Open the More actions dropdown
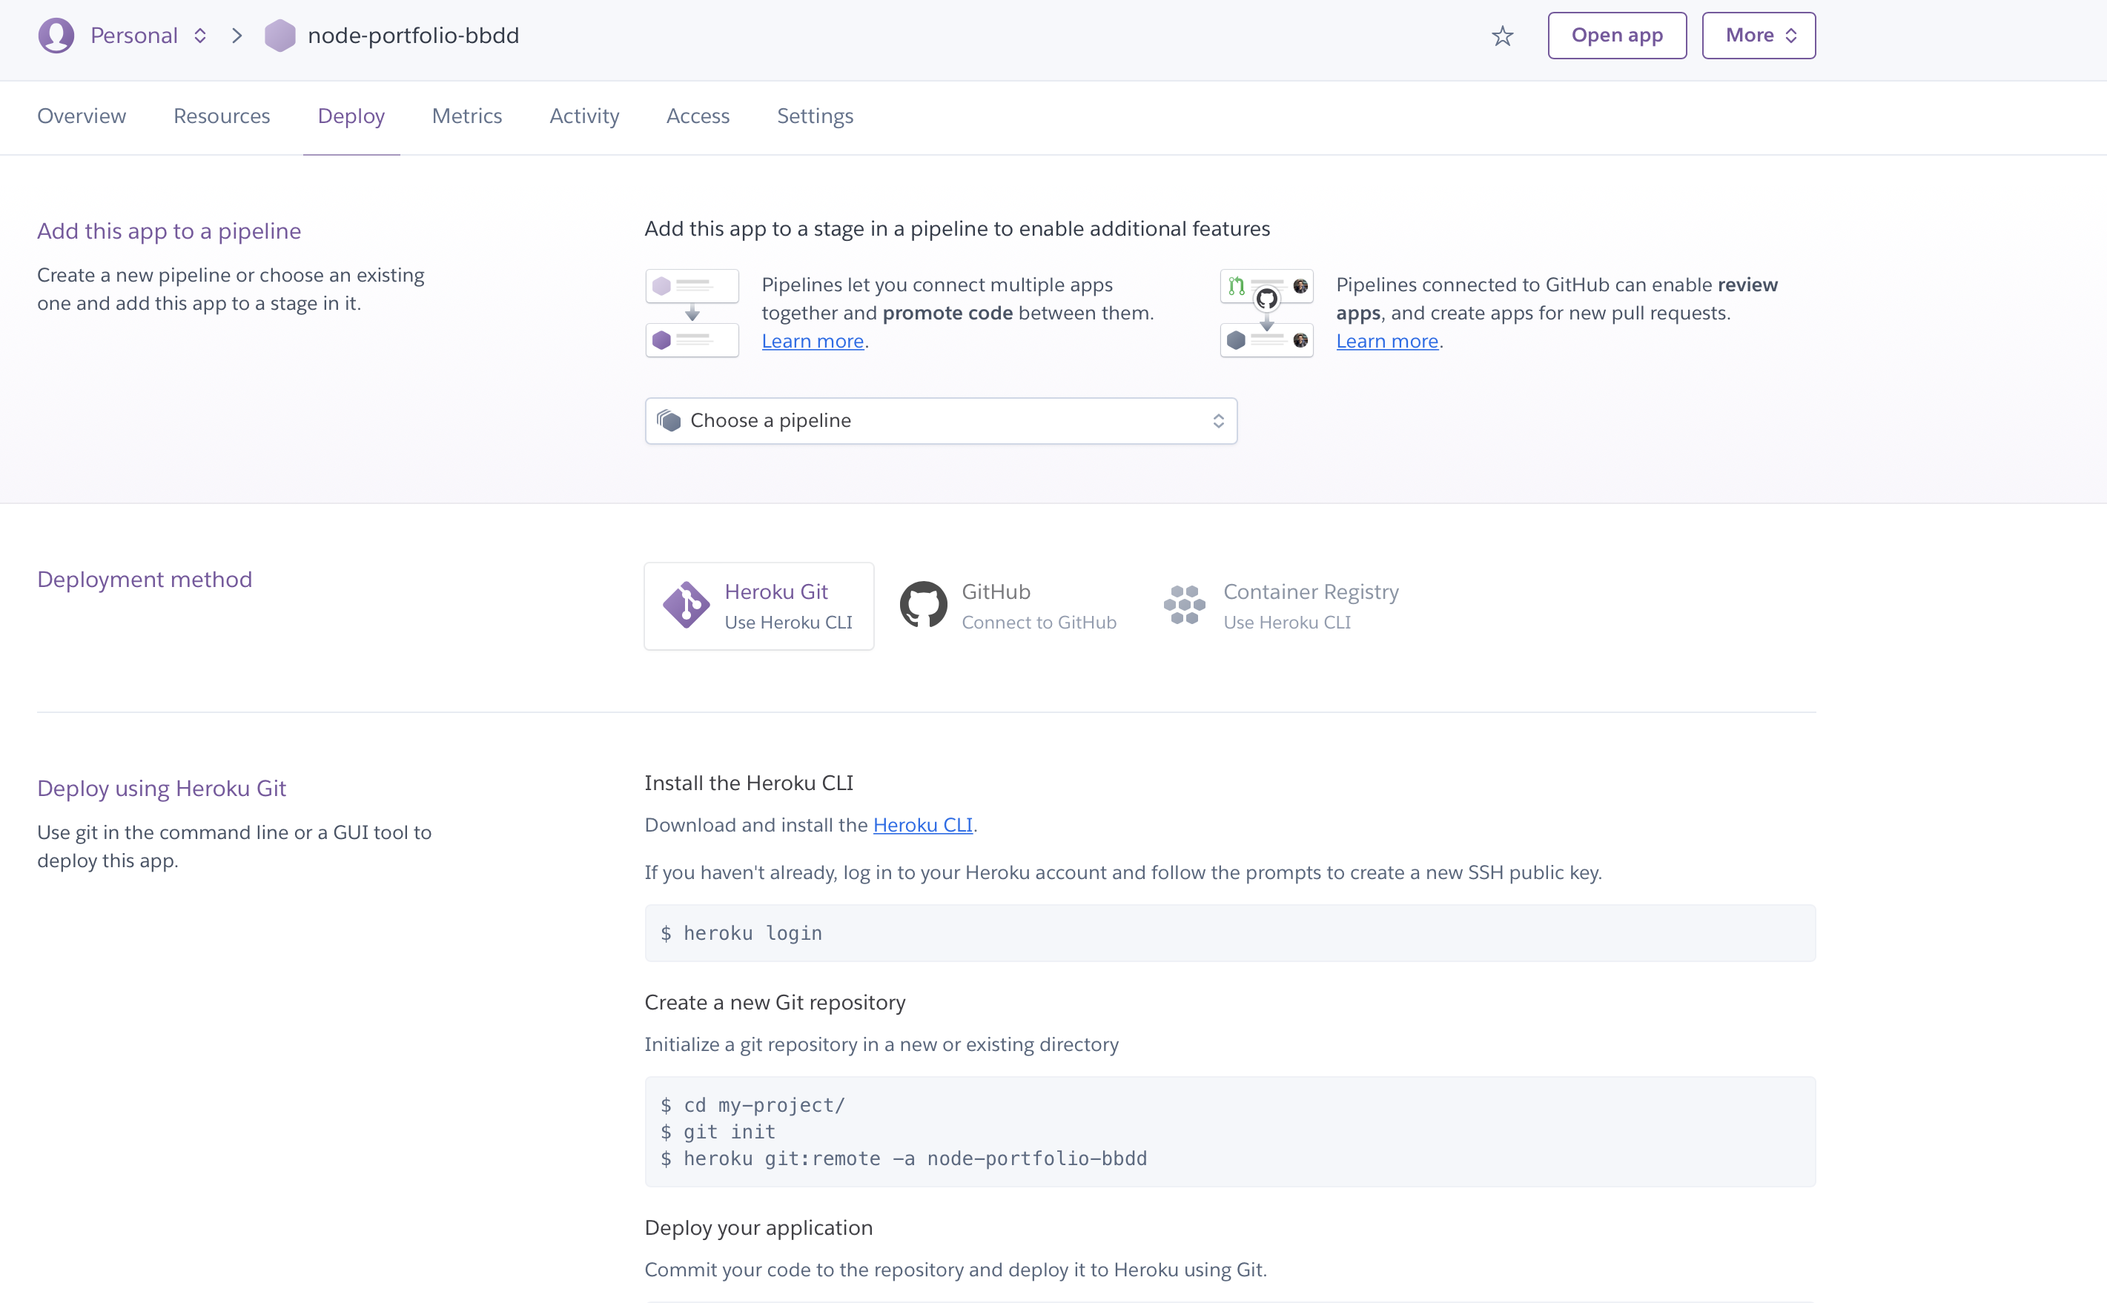The height and width of the screenshot is (1303, 2107). point(1757,36)
